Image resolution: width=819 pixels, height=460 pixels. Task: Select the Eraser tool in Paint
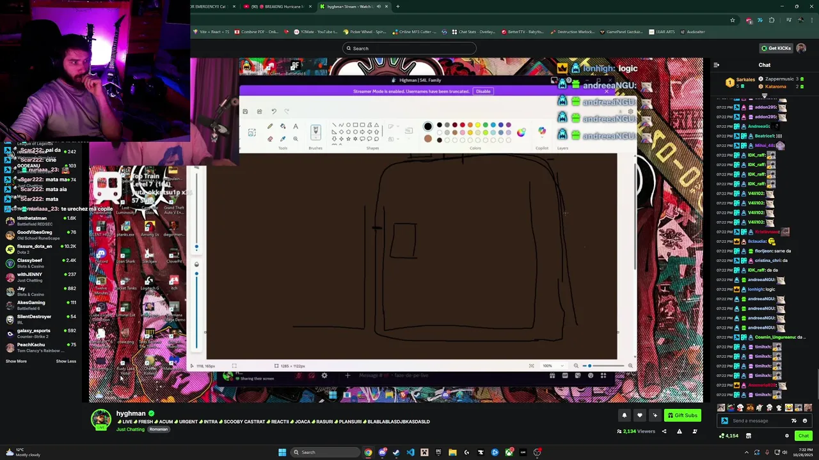coord(270,138)
